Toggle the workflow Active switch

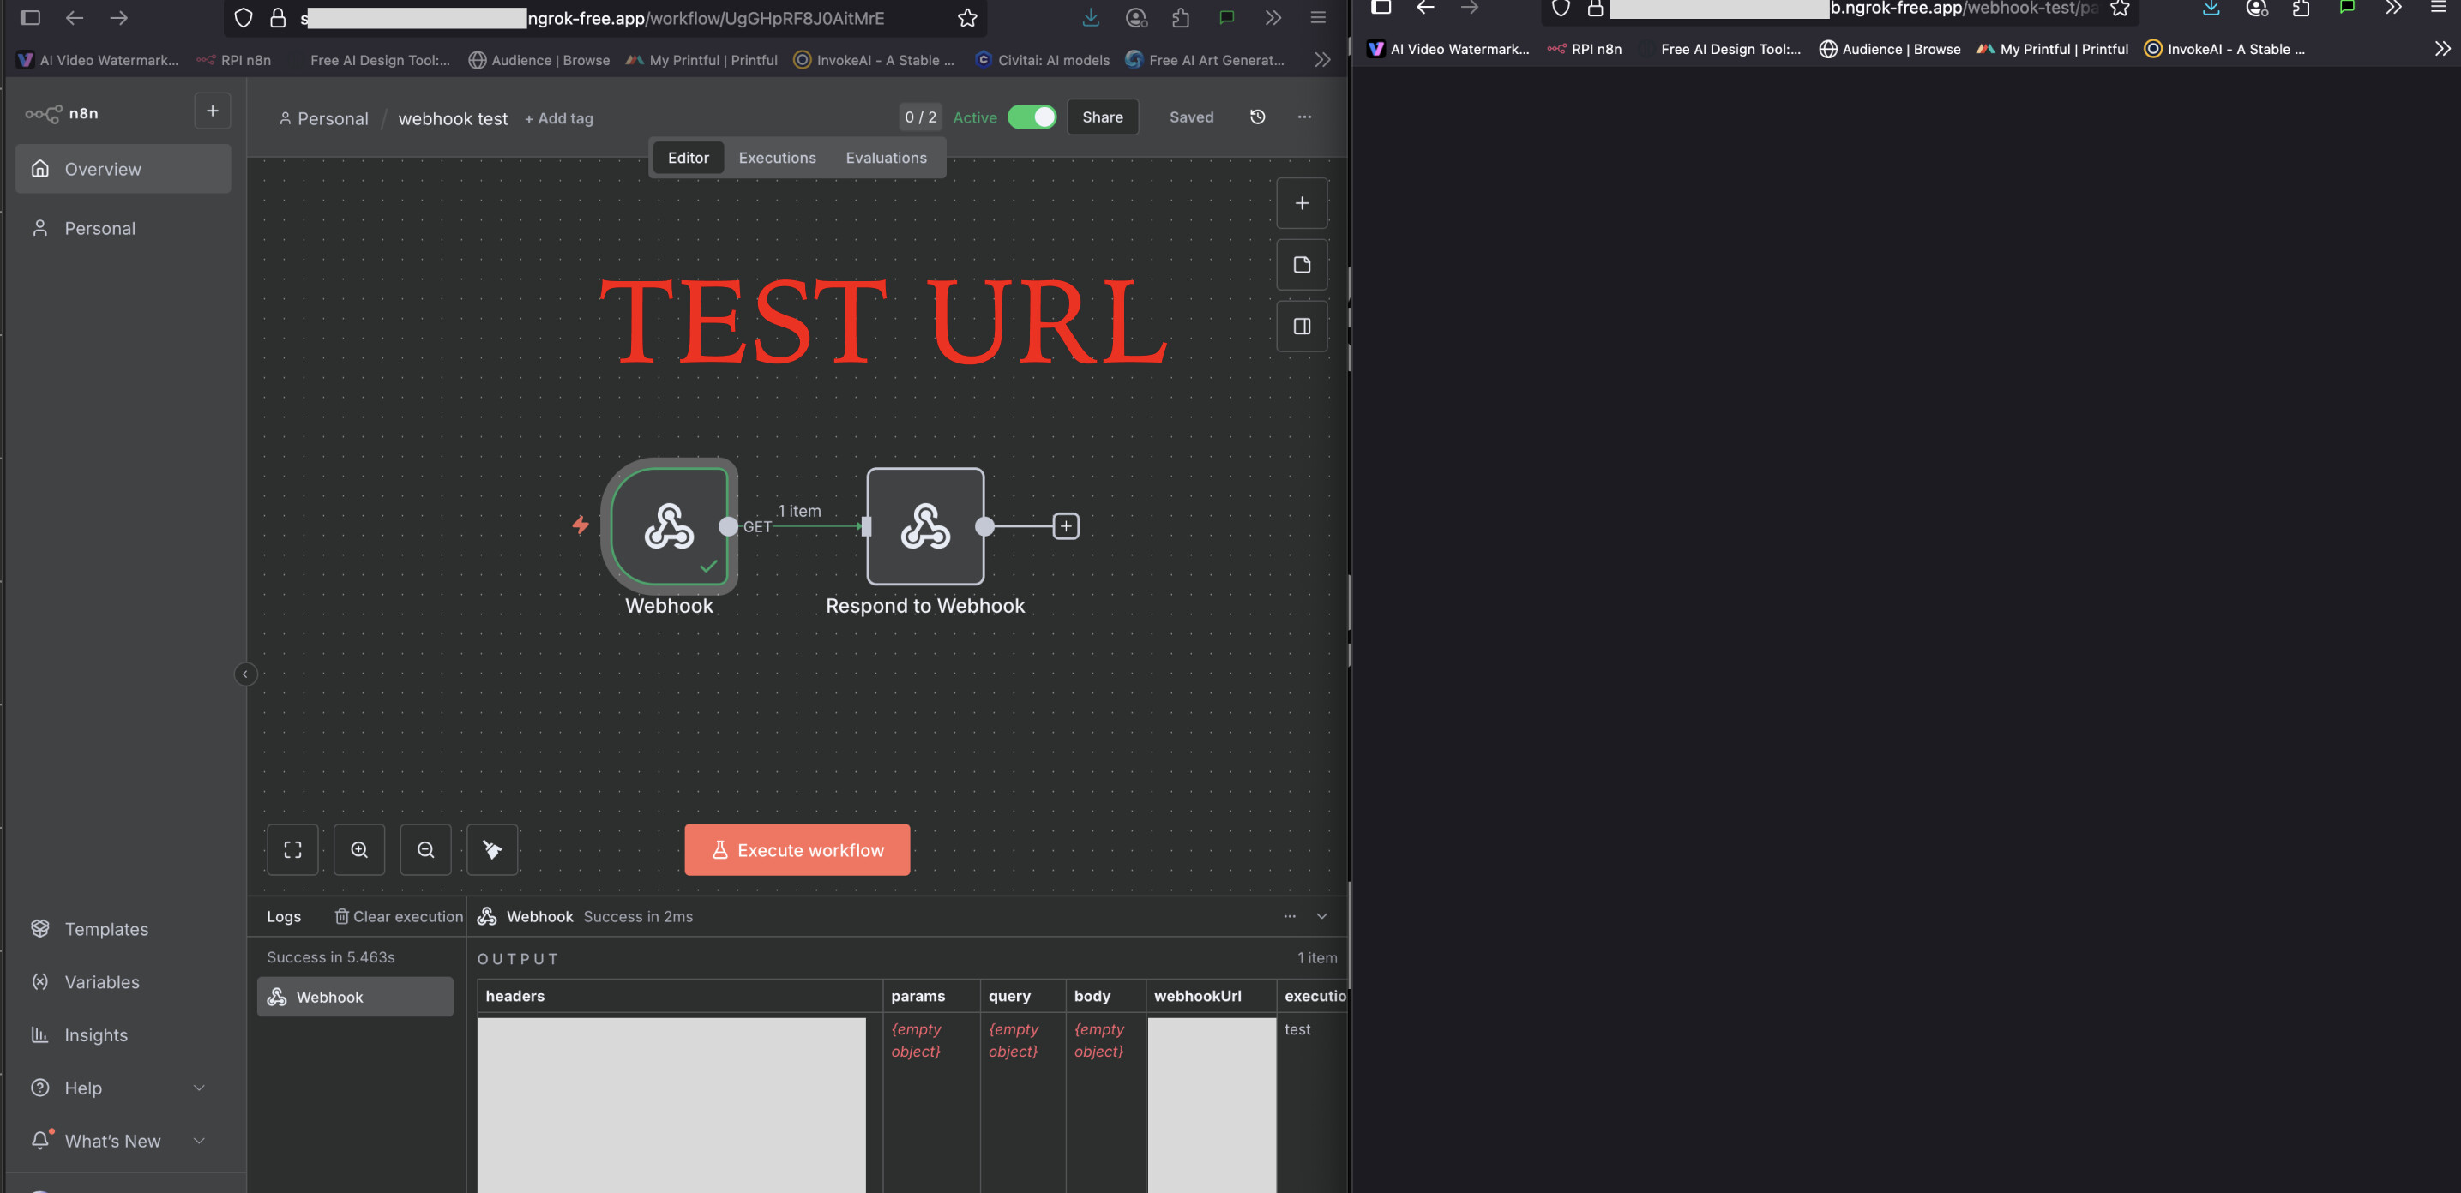point(1032,117)
